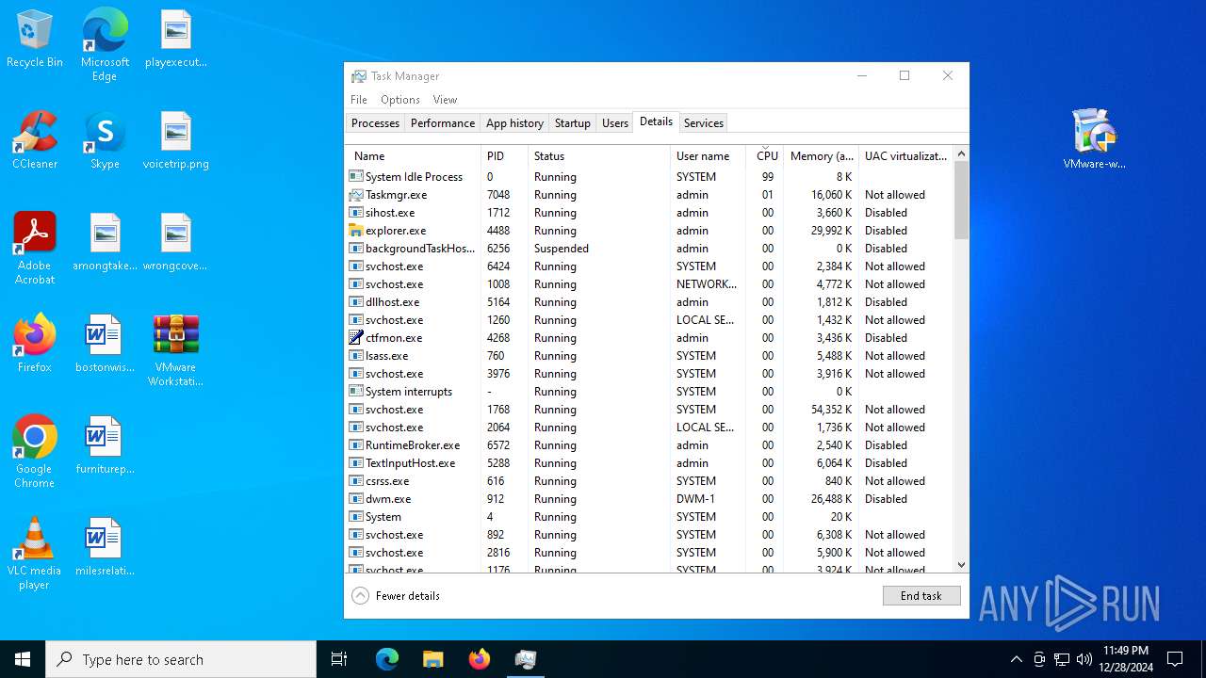Open the Options menu
Viewport: 1206px width, 678px height.
[400, 100]
